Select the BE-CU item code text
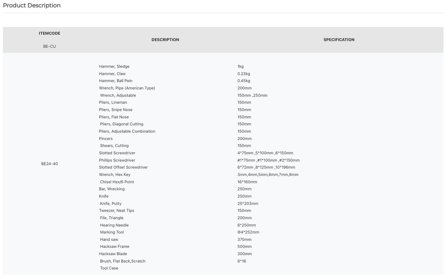The image size is (448, 279). (x=49, y=46)
